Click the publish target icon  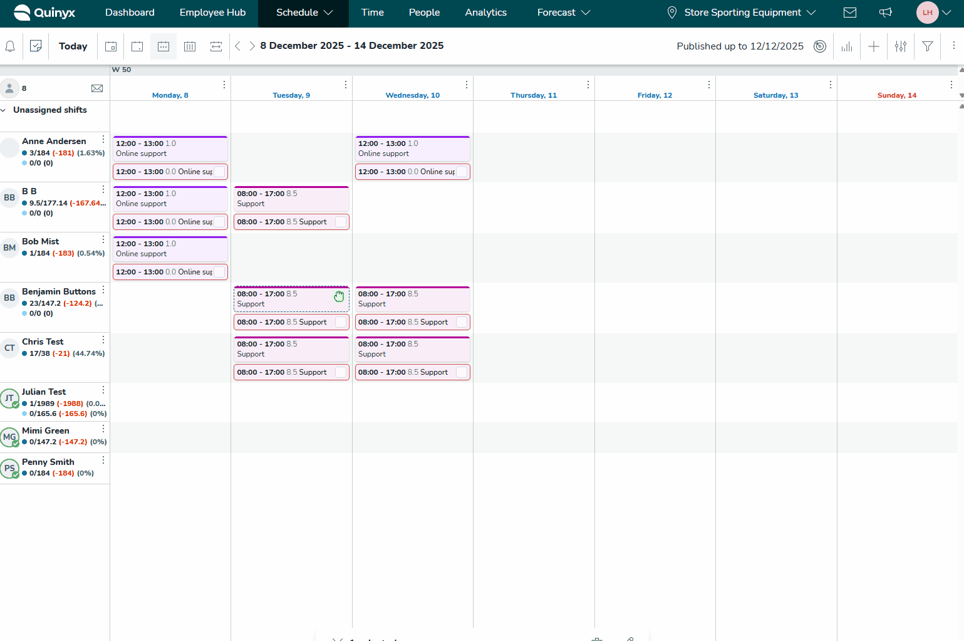point(820,46)
